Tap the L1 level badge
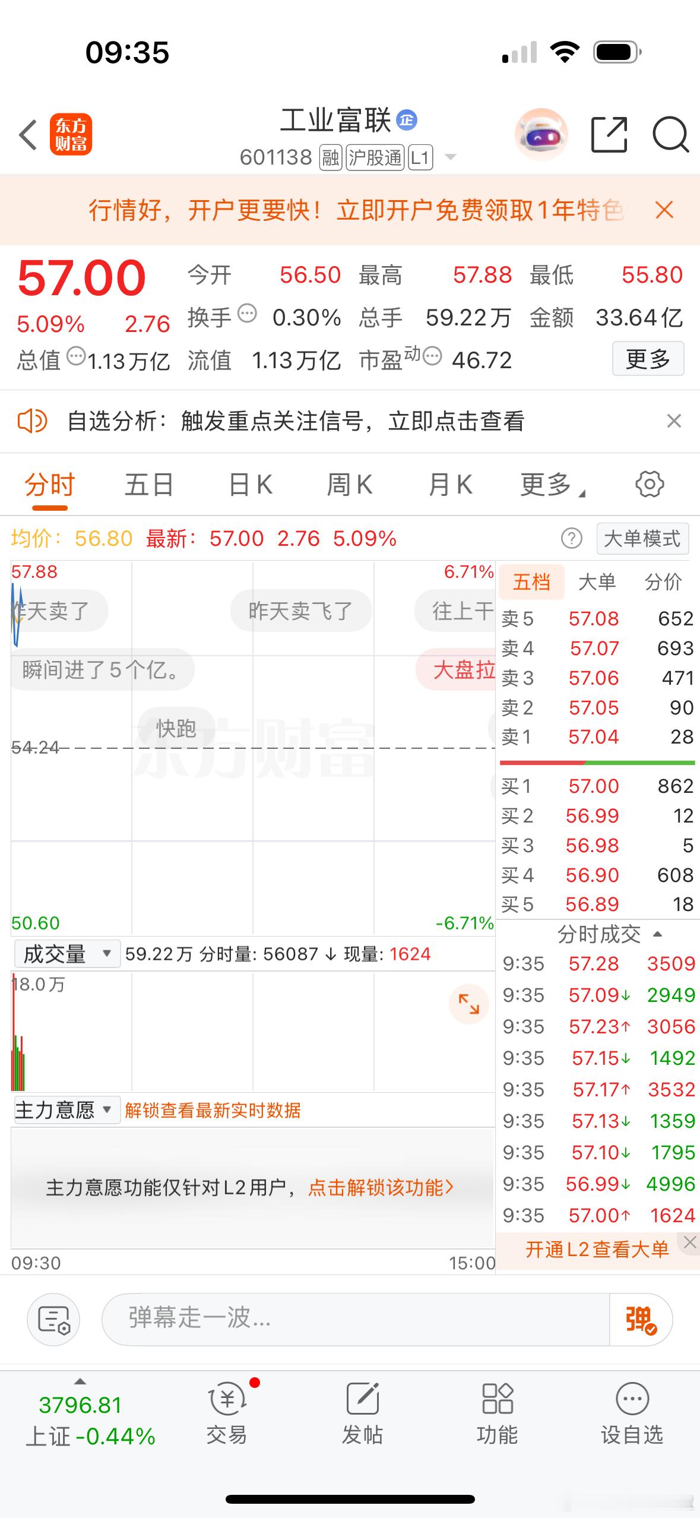This screenshot has width=700, height=1518. tap(420, 157)
